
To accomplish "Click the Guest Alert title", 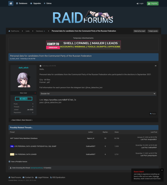I will click(x=139, y=172).
